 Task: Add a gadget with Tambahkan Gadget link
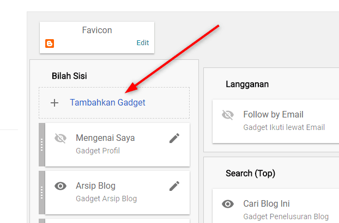[107, 103]
